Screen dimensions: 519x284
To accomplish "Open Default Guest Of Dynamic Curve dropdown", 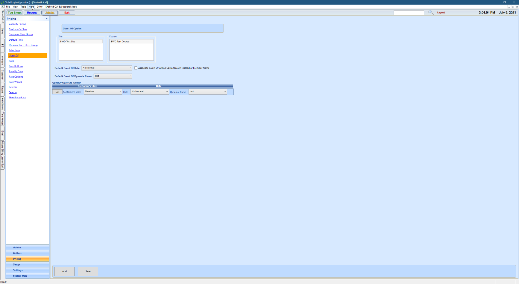I will pyautogui.click(x=130, y=76).
